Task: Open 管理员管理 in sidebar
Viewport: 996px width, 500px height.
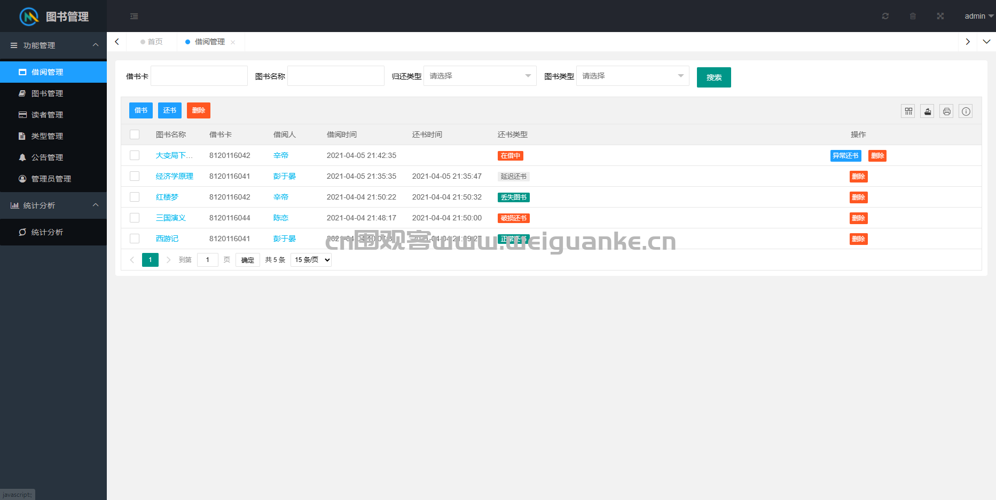Action: pyautogui.click(x=53, y=179)
